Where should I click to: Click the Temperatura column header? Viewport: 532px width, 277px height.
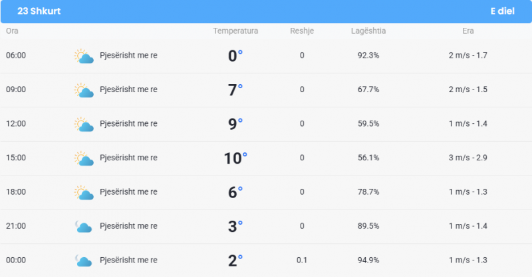point(235,30)
